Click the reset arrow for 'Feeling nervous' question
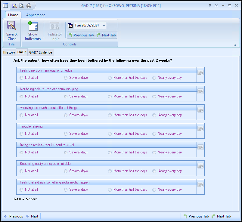The height and width of the screenshot is (222, 242). pyautogui.click(x=200, y=73)
